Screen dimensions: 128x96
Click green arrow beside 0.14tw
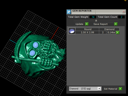tap(118, 33)
